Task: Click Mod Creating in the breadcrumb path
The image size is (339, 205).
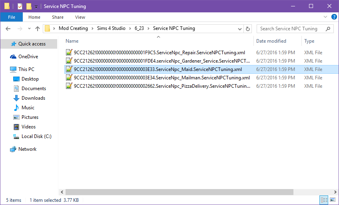Action: (x=73, y=28)
